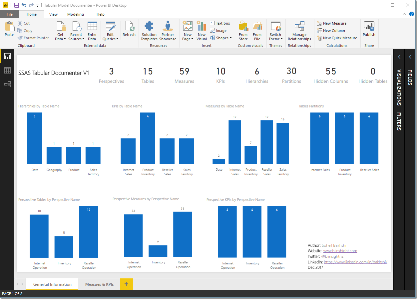417x299 pixels.
Task: Open the Switch Theme dropdown
Action: pos(275,37)
